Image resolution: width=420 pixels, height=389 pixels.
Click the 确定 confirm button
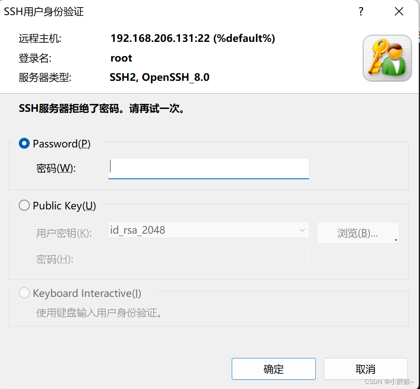coord(274,369)
